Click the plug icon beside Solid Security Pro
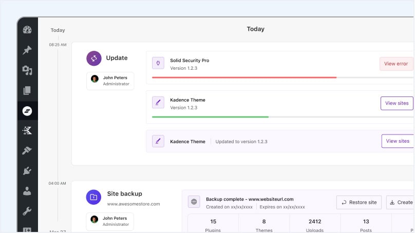This screenshot has width=415, height=233. click(158, 63)
